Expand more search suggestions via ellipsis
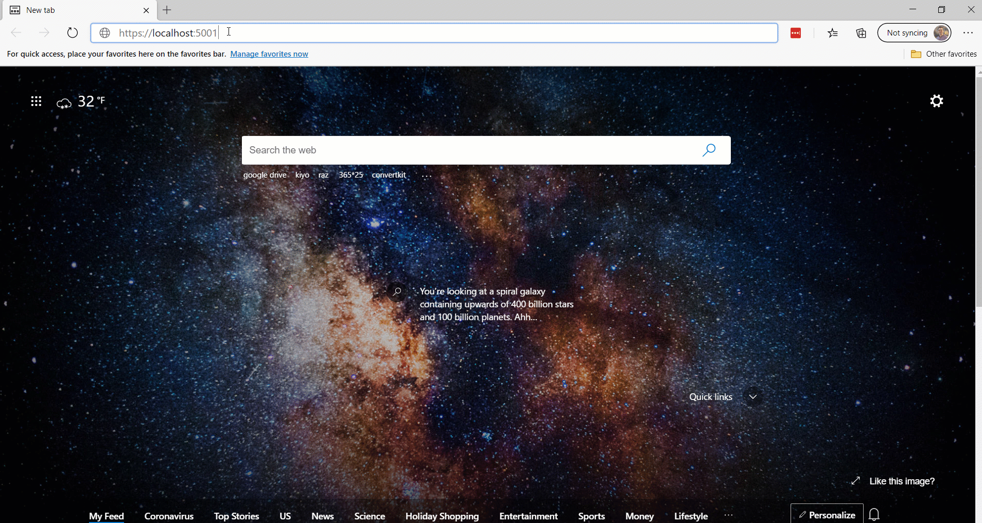This screenshot has height=523, width=982. (x=426, y=177)
